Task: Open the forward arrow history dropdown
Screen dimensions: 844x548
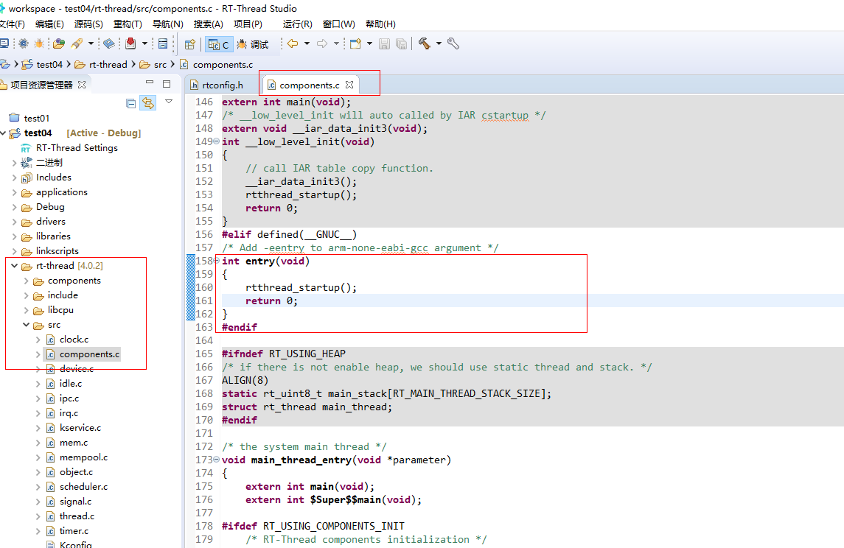Action: [x=336, y=43]
